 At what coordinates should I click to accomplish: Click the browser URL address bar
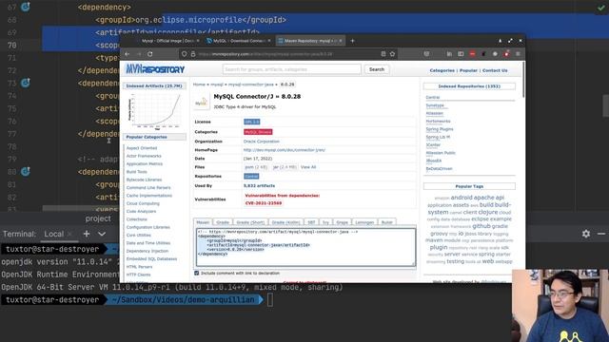(287, 54)
